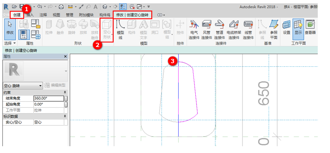The image size is (330, 153).
Task: Open the default 3D view
Action: (x=105, y=7)
